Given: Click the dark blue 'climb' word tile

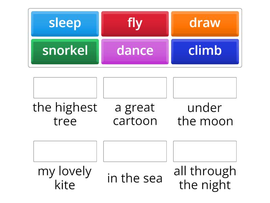Looking at the screenshot, I should [205, 51].
